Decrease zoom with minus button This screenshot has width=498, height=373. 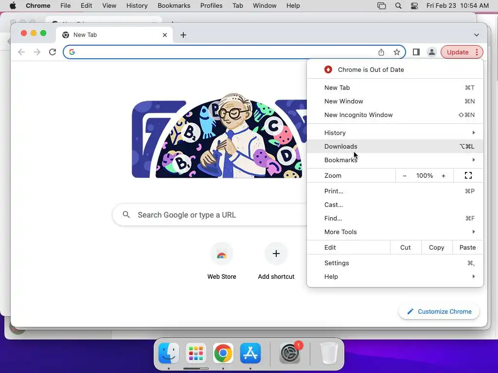[x=405, y=176]
